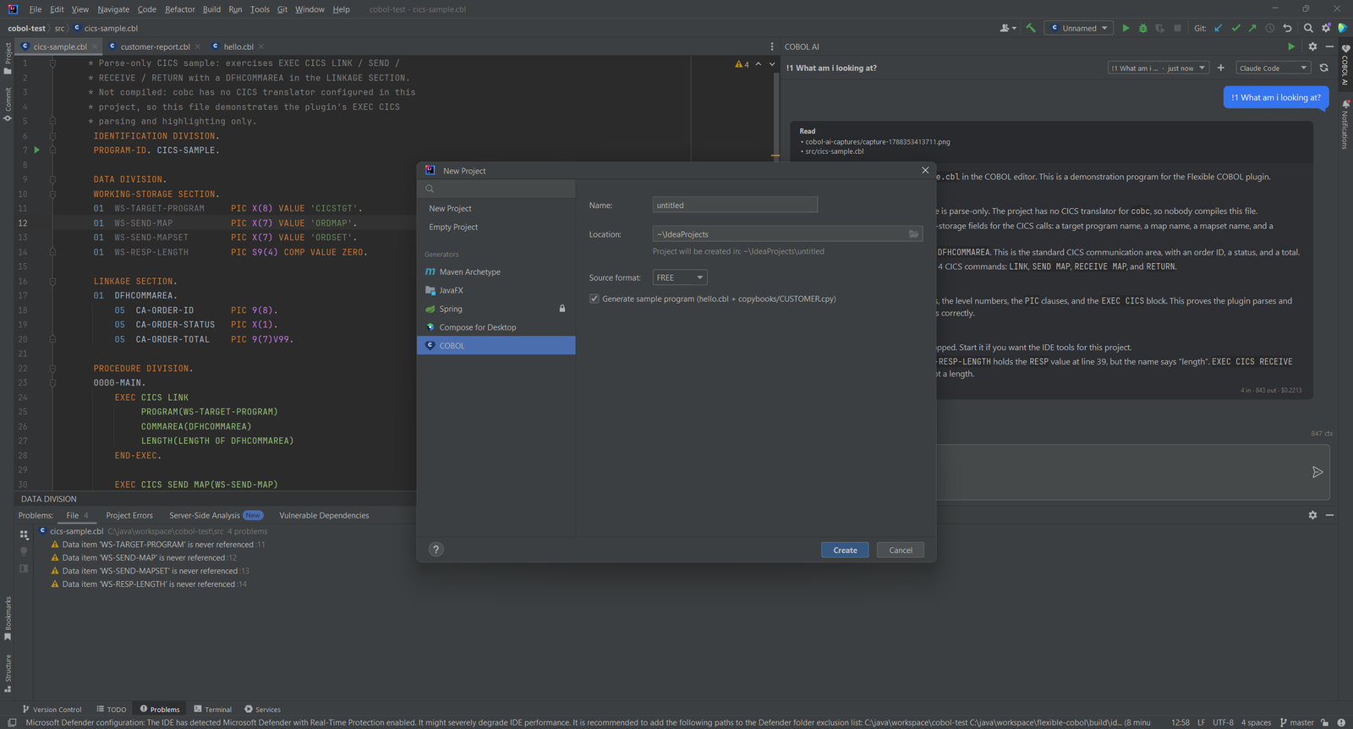This screenshot has width=1353, height=729.
Task: Choose Empty Project in the list
Action: [496, 227]
